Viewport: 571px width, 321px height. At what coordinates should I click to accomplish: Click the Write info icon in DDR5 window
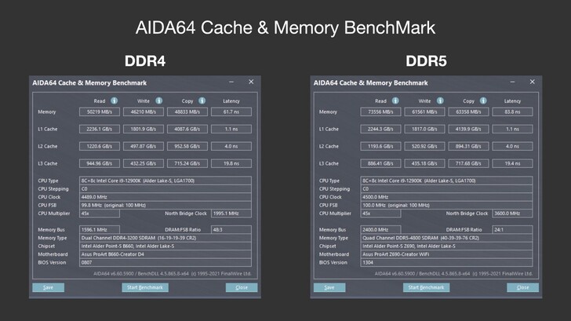tap(440, 100)
